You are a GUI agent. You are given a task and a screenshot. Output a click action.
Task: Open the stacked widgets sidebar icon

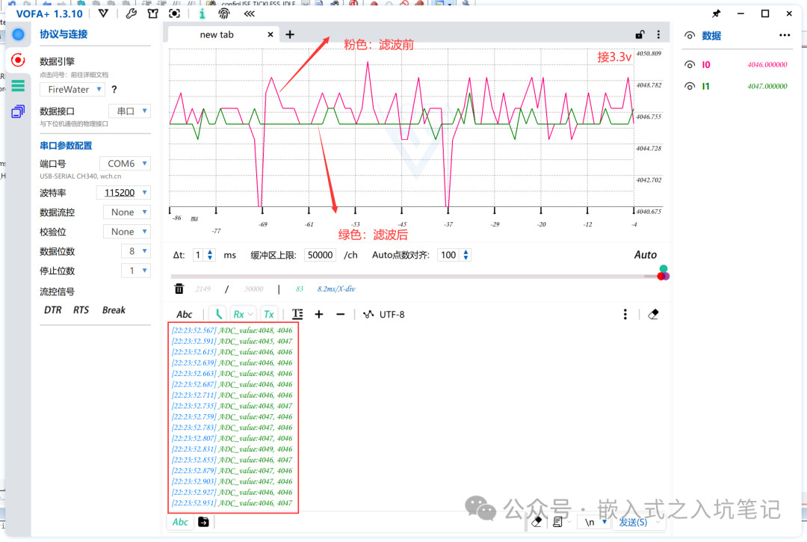18,111
